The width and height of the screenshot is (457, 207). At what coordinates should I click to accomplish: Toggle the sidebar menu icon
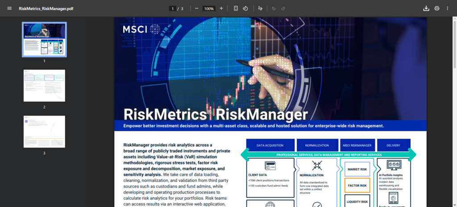click(9, 8)
